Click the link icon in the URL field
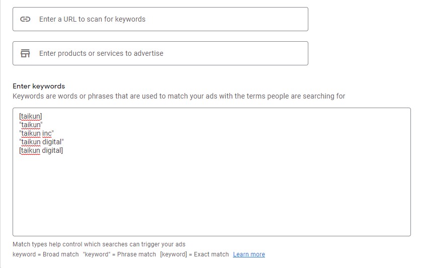The height and width of the screenshot is (268, 422). point(25,19)
